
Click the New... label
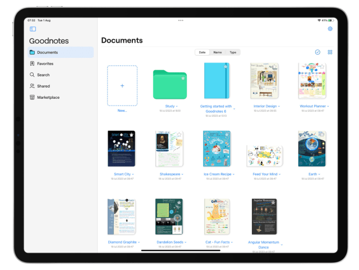pos(122,111)
